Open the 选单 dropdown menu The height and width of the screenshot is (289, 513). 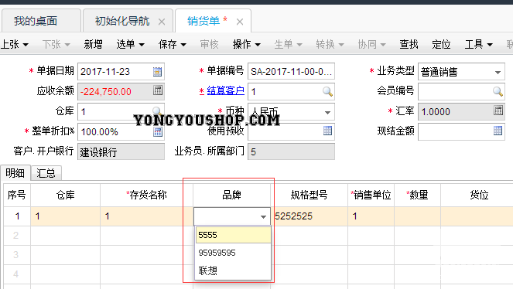130,44
